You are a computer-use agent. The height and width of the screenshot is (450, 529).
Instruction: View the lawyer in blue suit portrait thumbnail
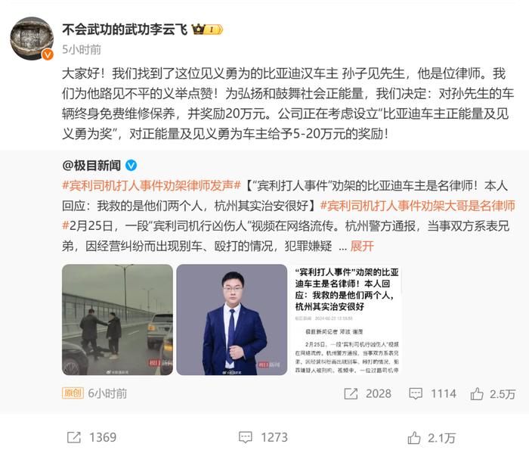[x=232, y=320]
